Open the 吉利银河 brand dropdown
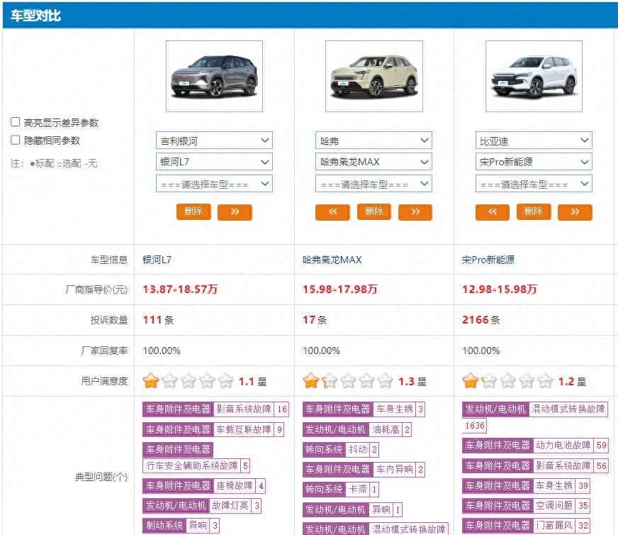 coord(214,140)
